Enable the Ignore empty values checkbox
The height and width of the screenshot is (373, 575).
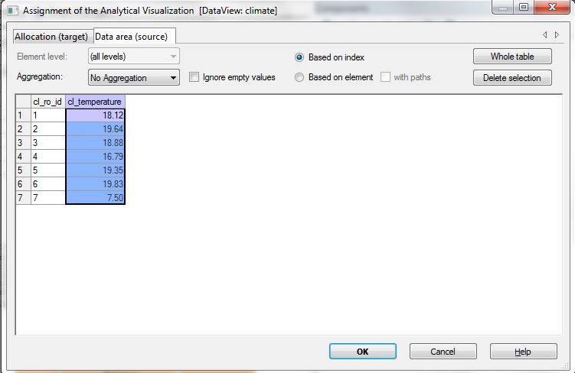coord(194,77)
